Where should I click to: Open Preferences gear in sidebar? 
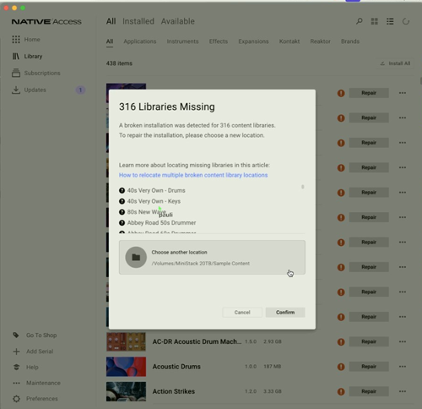coord(16,399)
